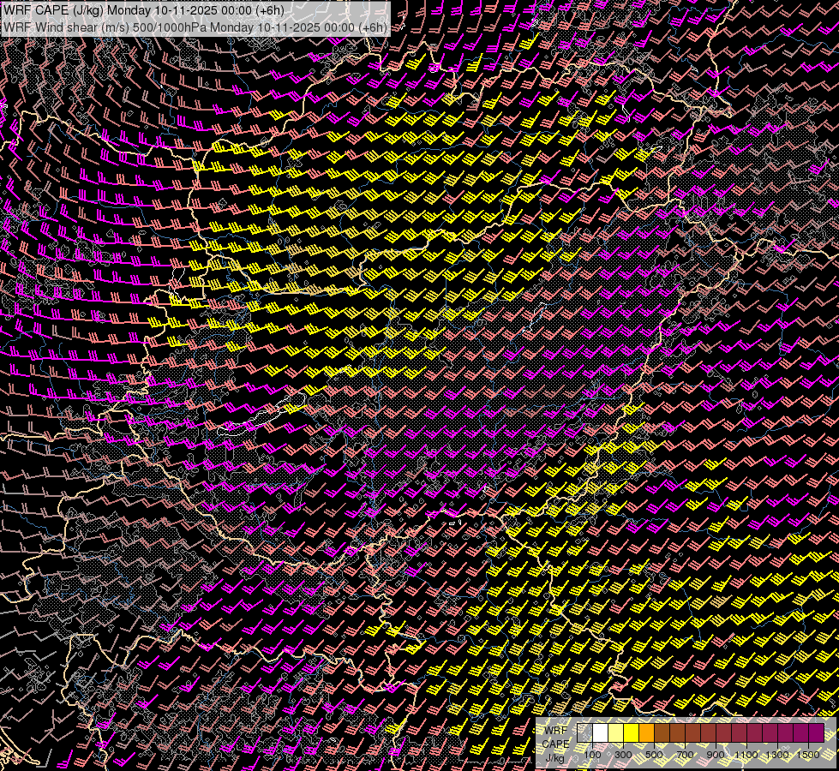Click the WRF CAPE title line
This screenshot has width=839, height=771.
coord(143,9)
